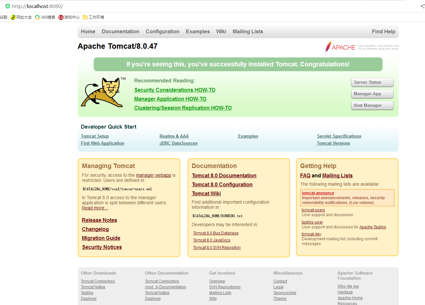Open Legal link under Miscellaneous
425x305 pixels.
click(x=278, y=287)
